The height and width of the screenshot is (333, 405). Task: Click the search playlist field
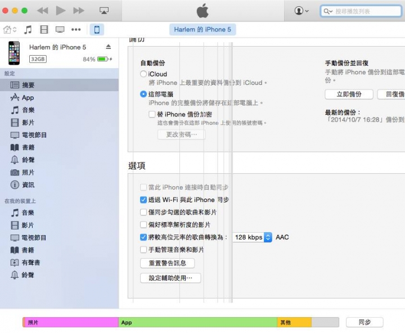pos(361,11)
